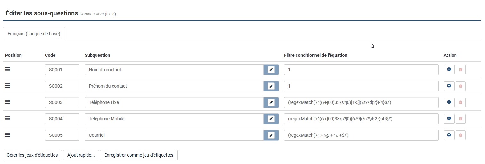Add a subquestion after SQ004 row

click(x=449, y=119)
